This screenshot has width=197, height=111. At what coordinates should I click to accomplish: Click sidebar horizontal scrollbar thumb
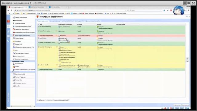point(21,106)
